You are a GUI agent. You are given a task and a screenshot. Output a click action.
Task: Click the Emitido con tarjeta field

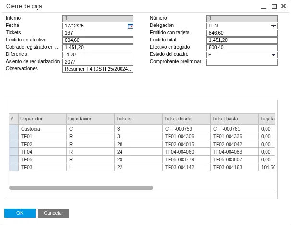point(242,33)
